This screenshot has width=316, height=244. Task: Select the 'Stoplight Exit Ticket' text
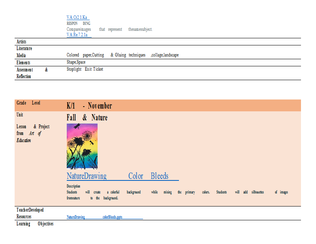(85, 69)
